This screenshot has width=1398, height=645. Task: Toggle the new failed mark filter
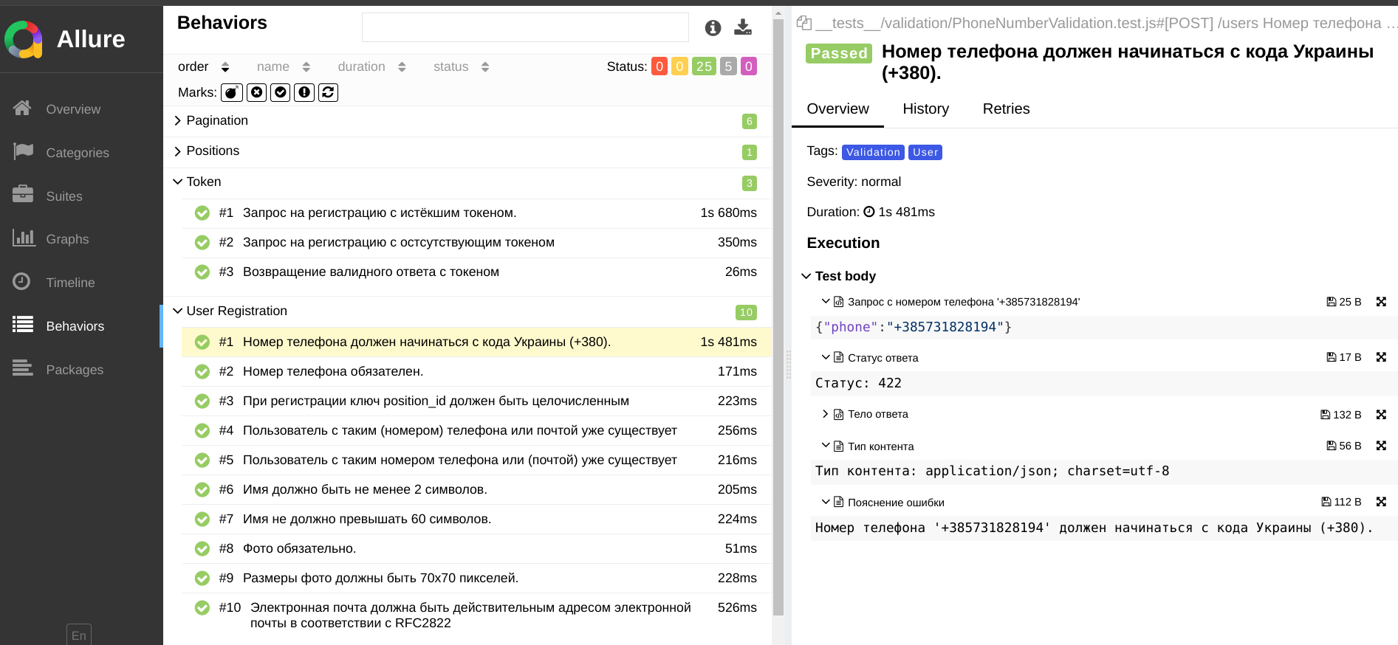click(x=256, y=92)
